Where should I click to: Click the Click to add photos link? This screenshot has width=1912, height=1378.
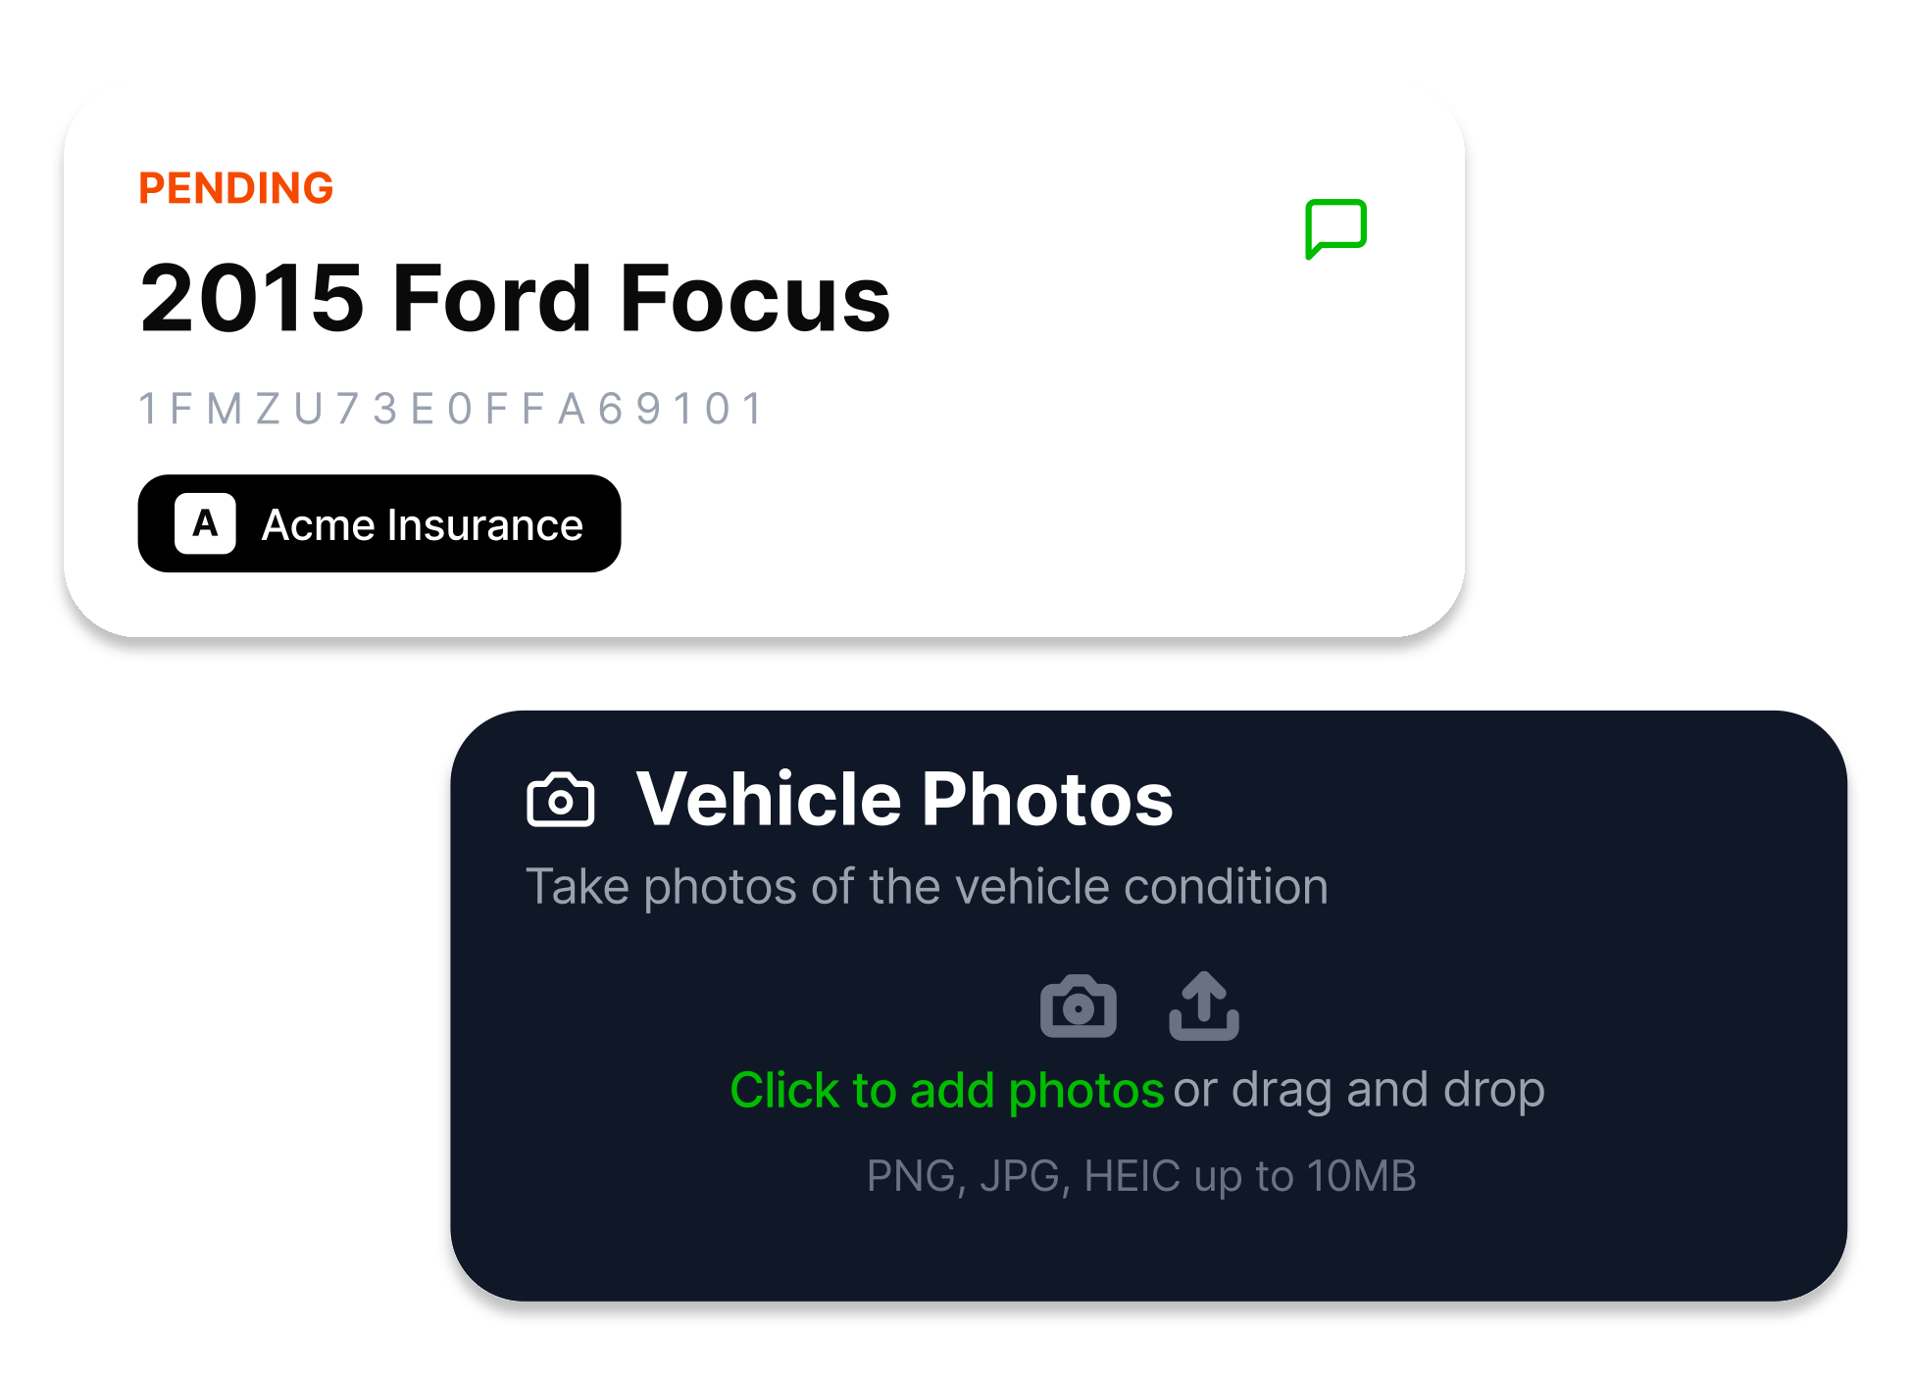click(947, 1089)
